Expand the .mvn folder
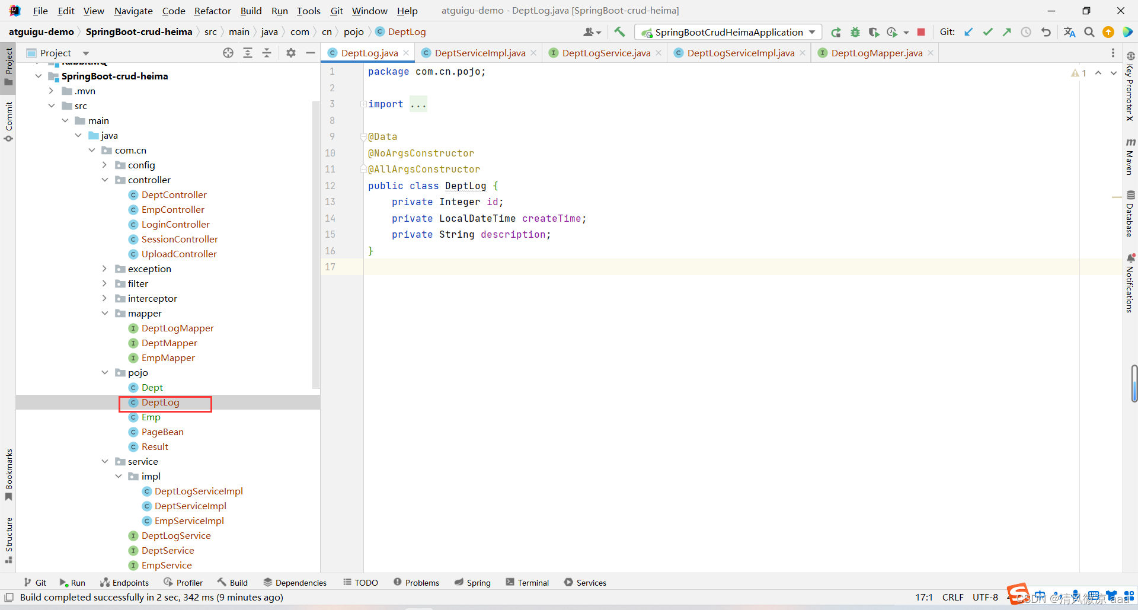The width and height of the screenshot is (1138, 610). tap(52, 91)
